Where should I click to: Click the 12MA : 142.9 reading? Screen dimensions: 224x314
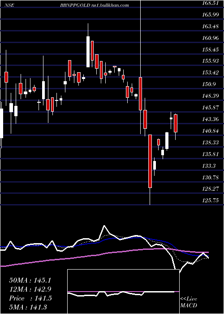tap(30, 289)
